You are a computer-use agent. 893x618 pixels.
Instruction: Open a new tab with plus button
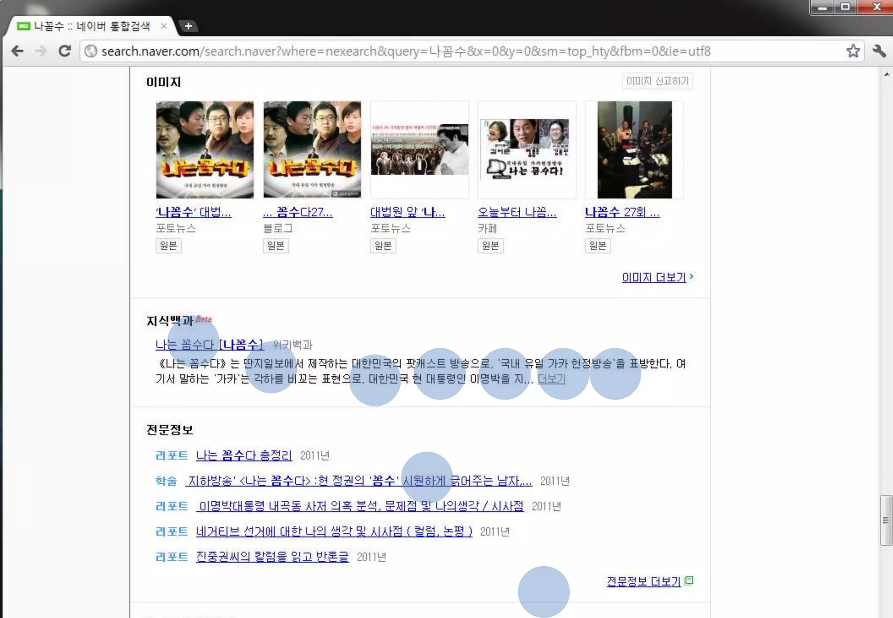pos(188,26)
